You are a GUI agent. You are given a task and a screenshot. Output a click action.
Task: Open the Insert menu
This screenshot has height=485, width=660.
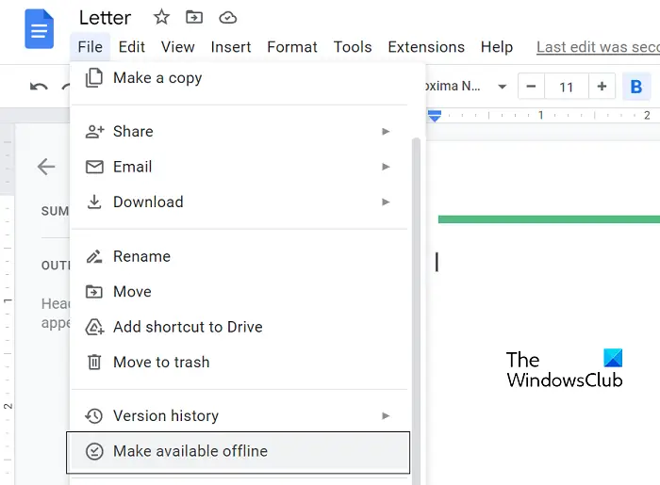pyautogui.click(x=231, y=47)
